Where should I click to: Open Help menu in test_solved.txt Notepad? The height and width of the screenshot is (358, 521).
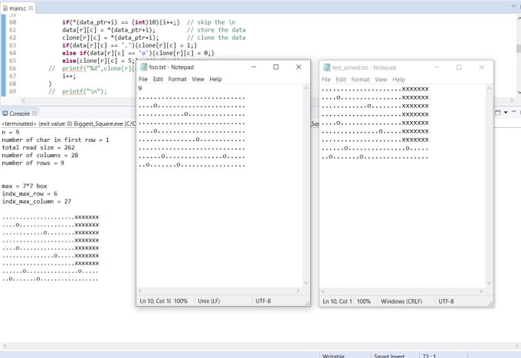[x=398, y=80]
